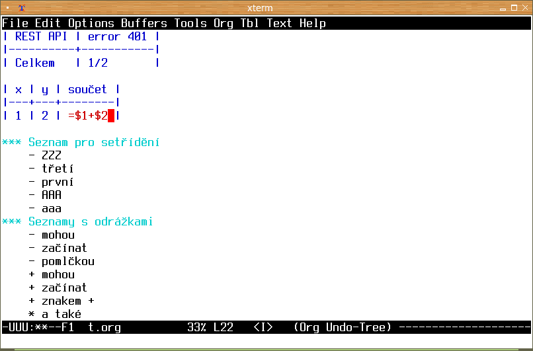Click 'mohou' with plus bullet
533x351 pixels.
pyautogui.click(x=58, y=275)
